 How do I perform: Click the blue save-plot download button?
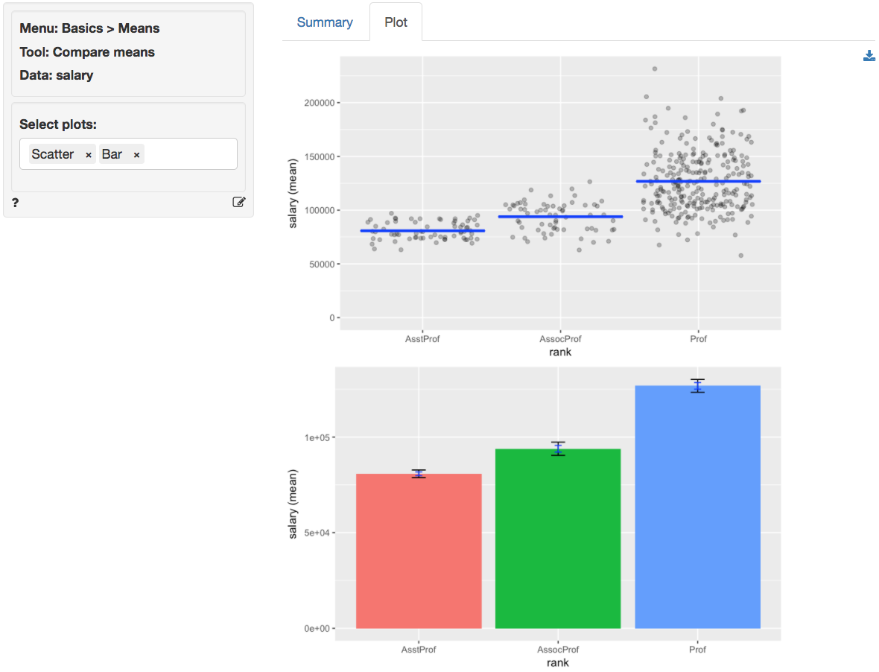(869, 55)
